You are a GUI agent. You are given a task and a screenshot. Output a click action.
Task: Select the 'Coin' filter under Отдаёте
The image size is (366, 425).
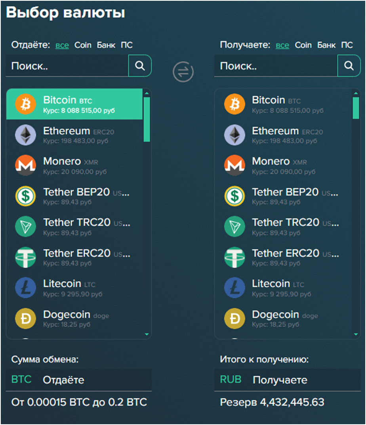(83, 45)
